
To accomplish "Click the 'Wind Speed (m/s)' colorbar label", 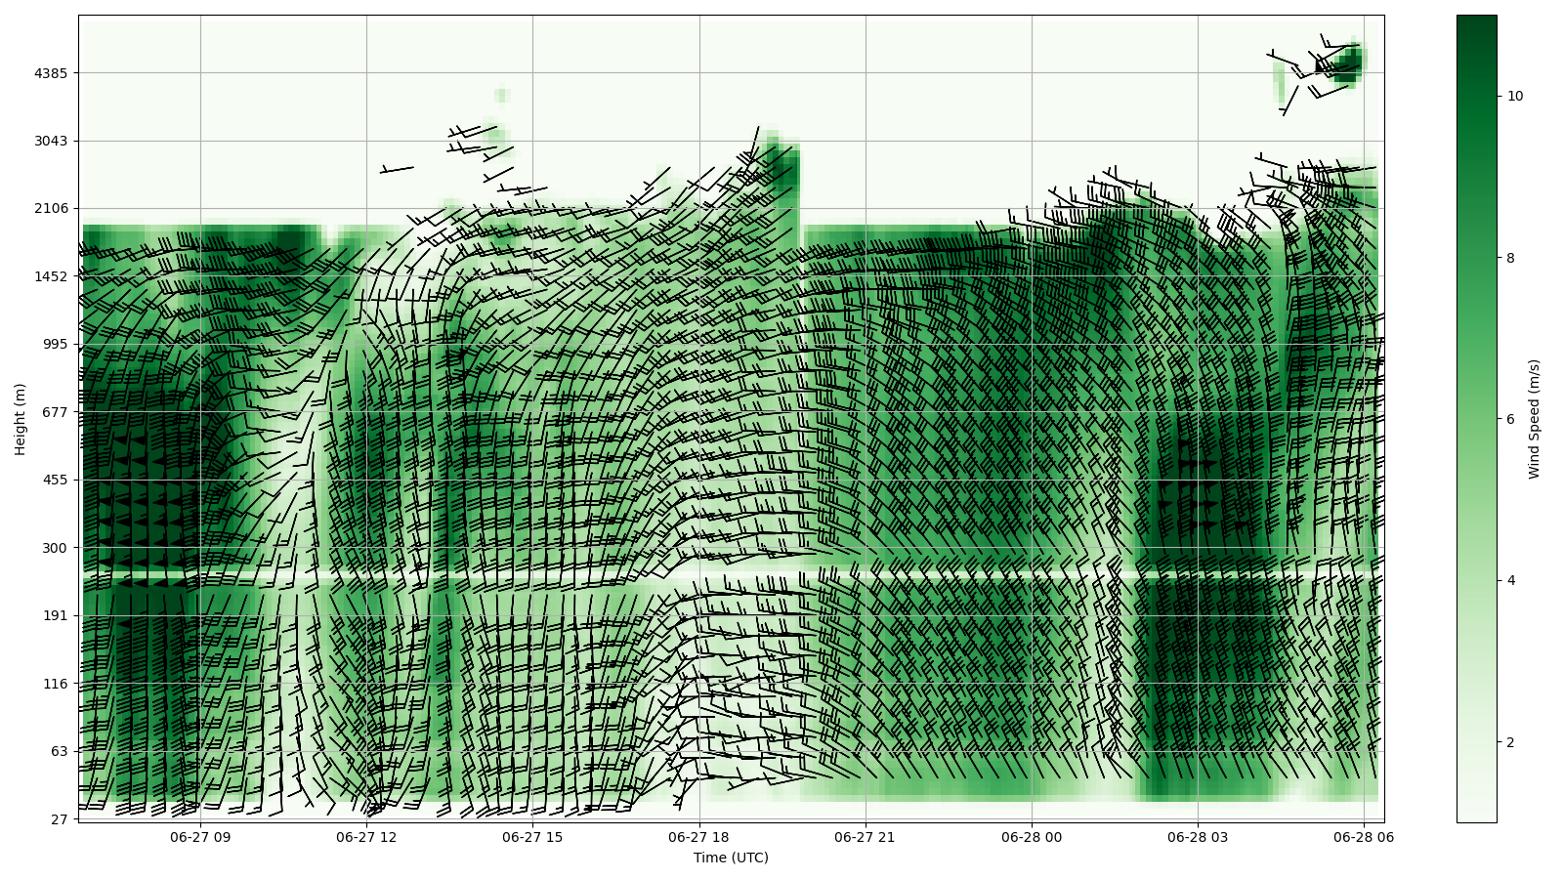I will [1534, 419].
